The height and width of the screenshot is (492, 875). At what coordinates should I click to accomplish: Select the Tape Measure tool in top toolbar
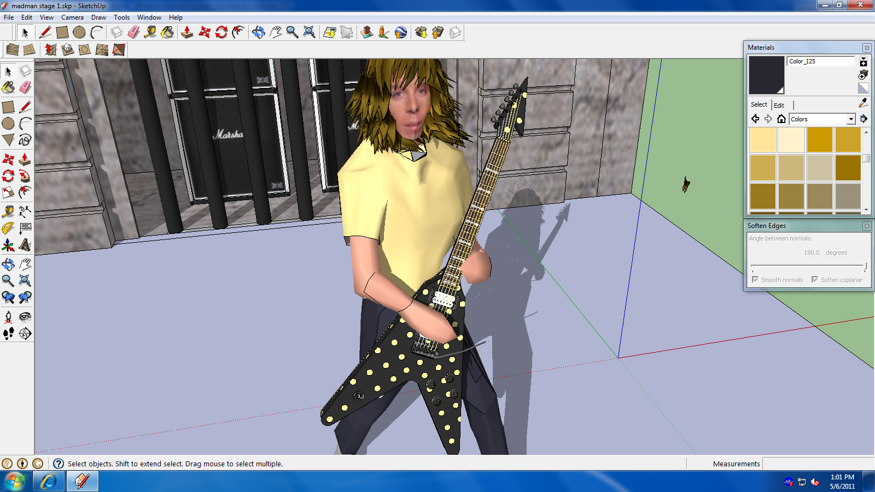point(150,33)
